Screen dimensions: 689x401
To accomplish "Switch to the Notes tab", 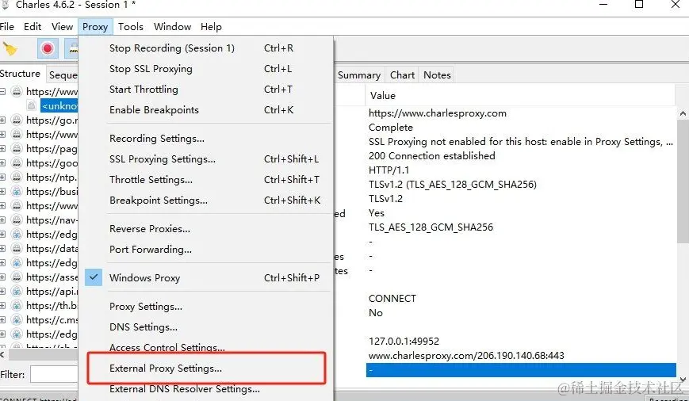I will [437, 75].
